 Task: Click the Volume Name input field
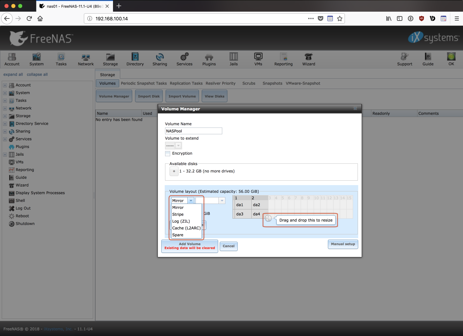tap(193, 131)
